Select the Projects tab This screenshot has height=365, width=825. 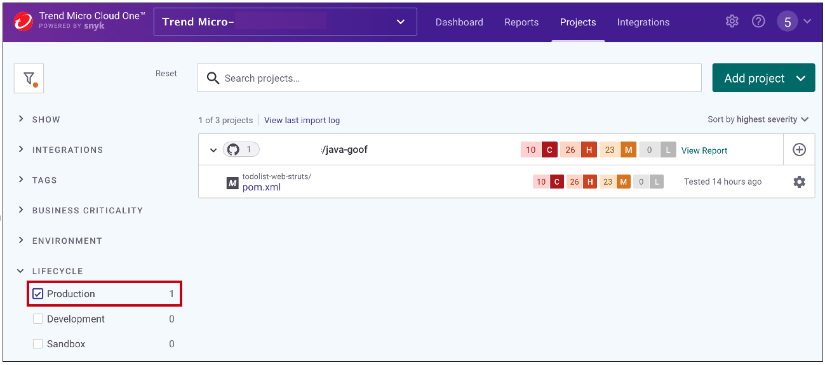[x=578, y=22]
